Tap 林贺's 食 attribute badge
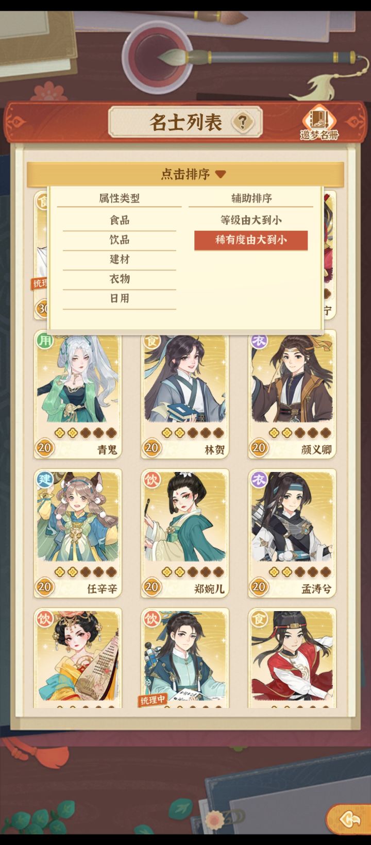The width and height of the screenshot is (371, 845). 151,341
